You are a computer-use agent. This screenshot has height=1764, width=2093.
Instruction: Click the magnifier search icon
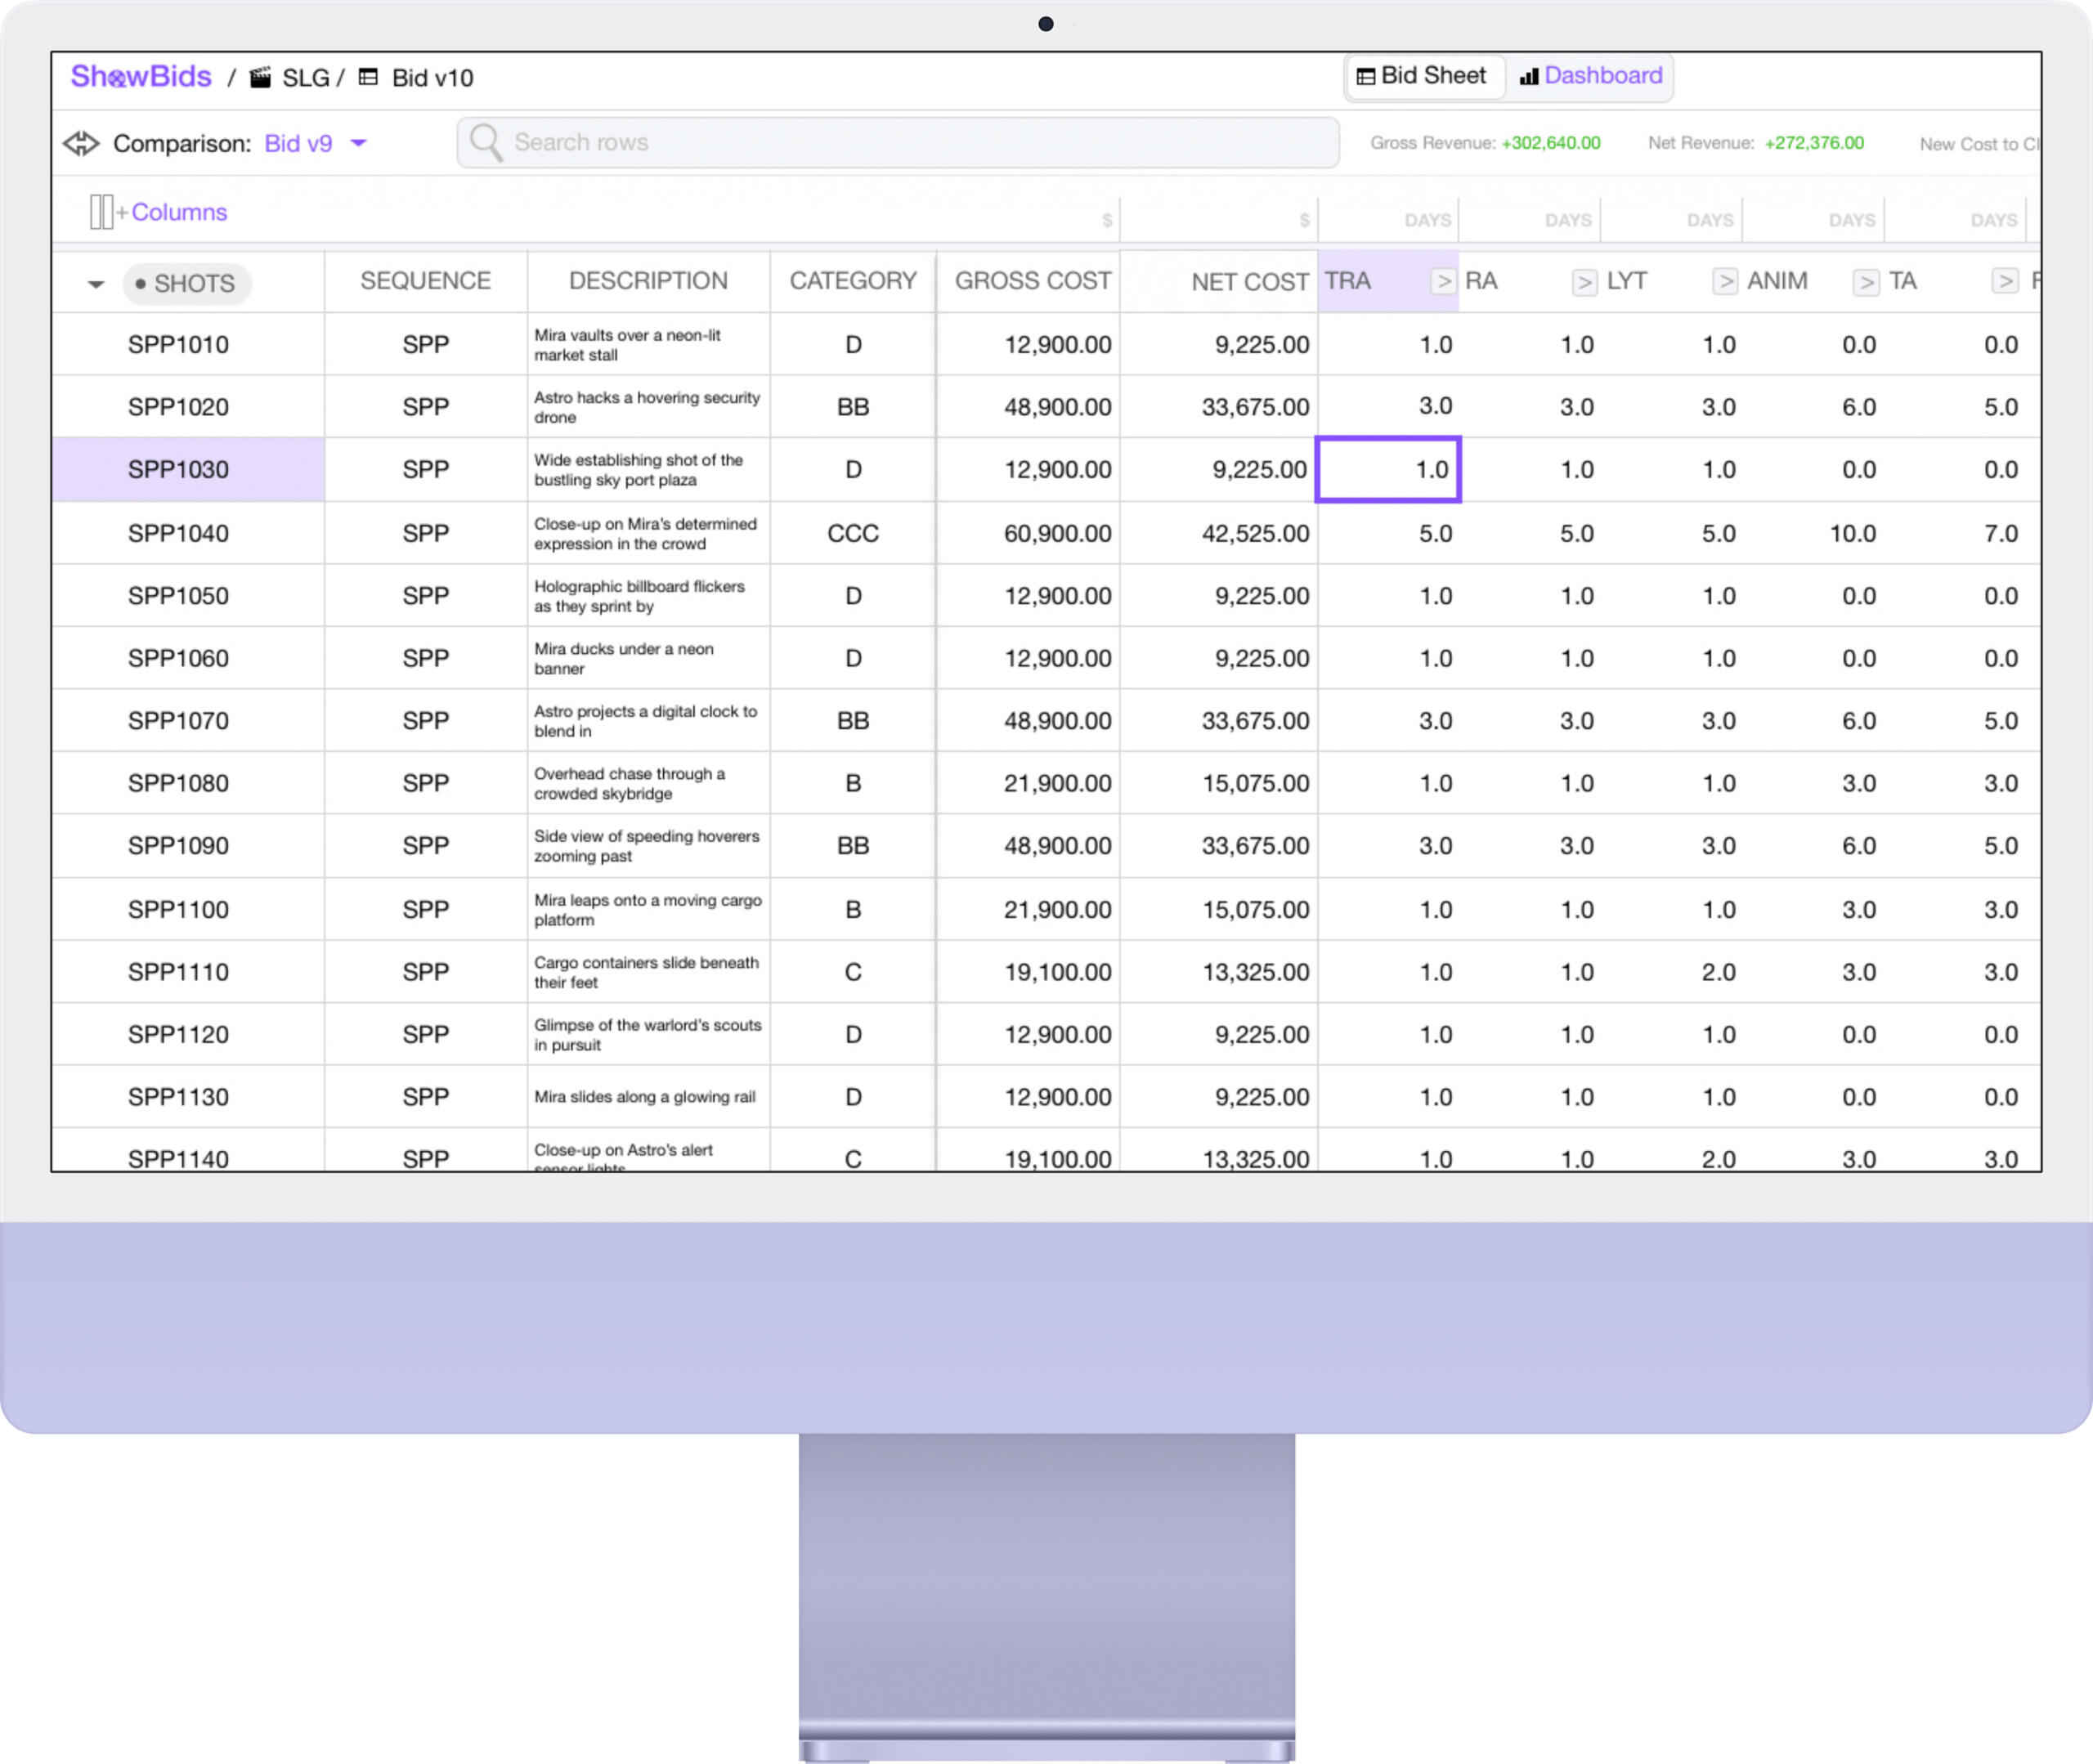(486, 142)
